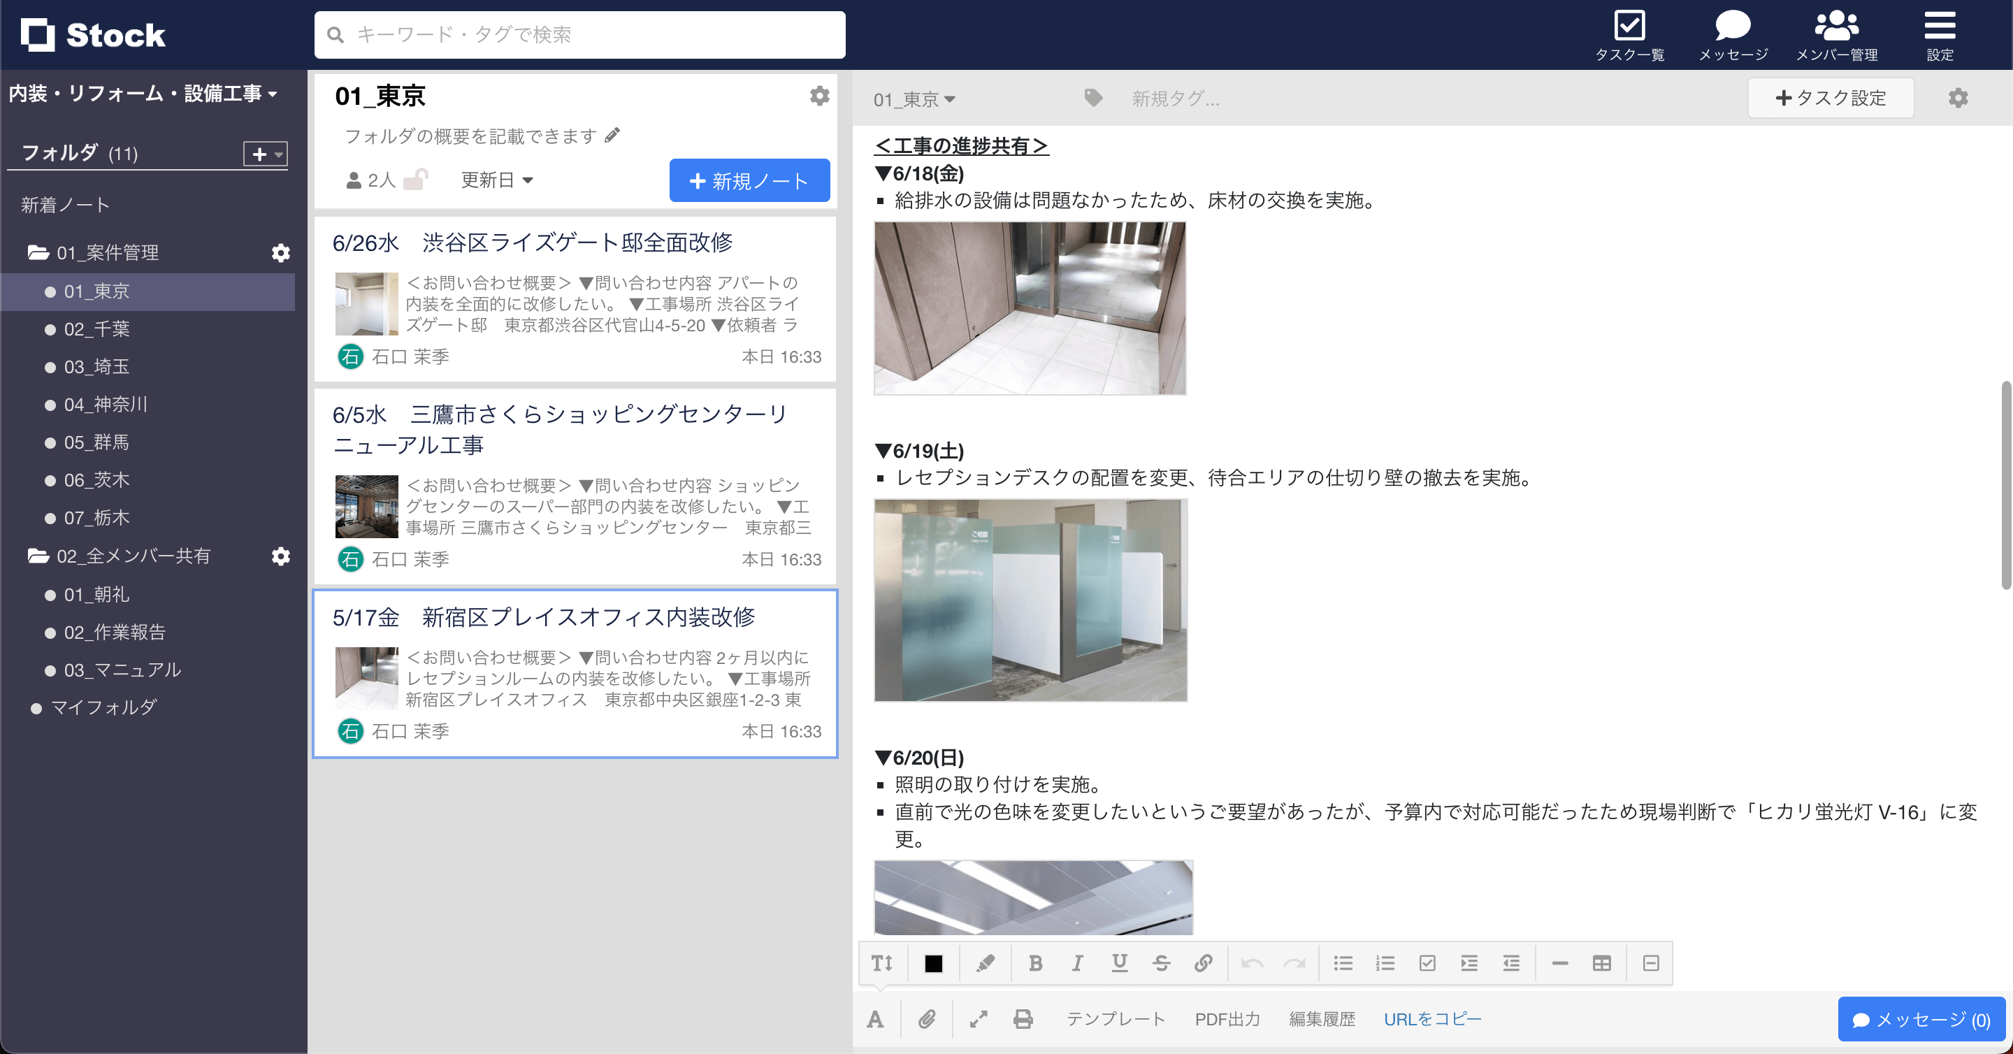
Task: Insert a horizontal line
Action: point(1560,962)
